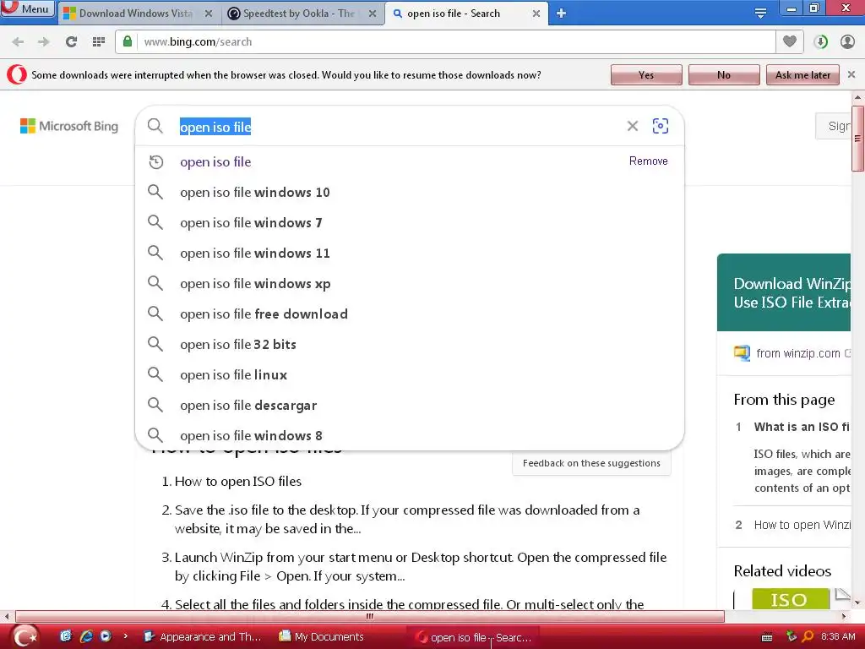
Task: Remove the open iso file history entry
Action: 648,161
